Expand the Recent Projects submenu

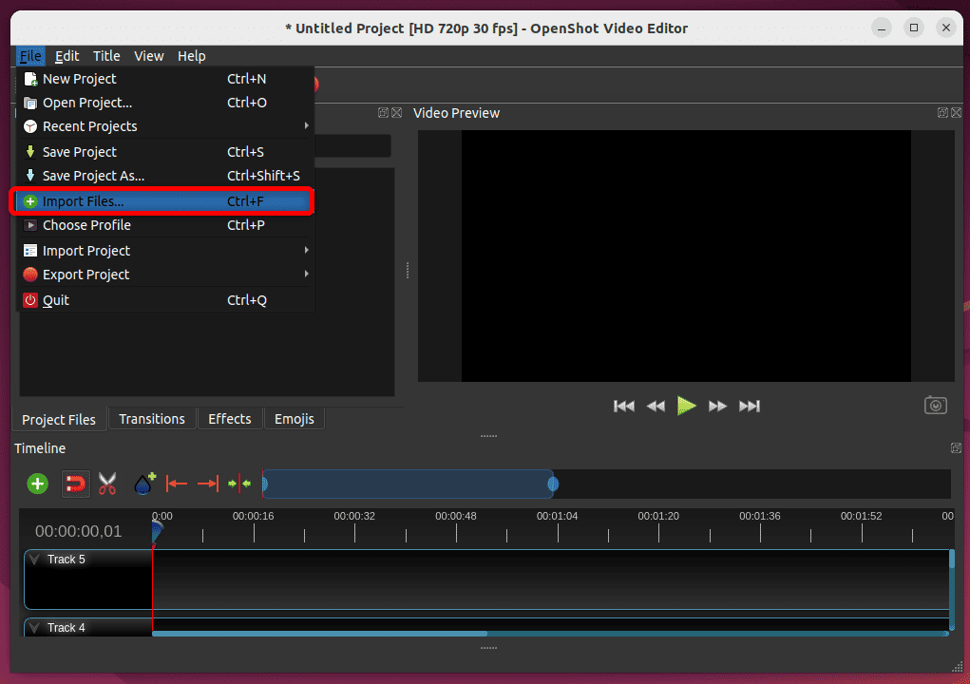pyautogui.click(x=90, y=126)
